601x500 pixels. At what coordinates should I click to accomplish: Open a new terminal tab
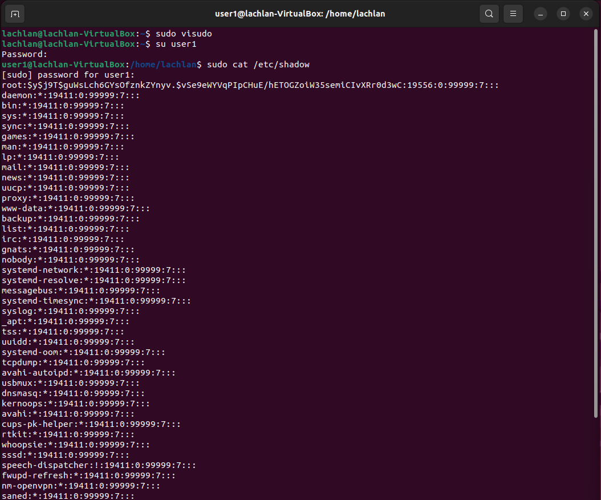[14, 13]
